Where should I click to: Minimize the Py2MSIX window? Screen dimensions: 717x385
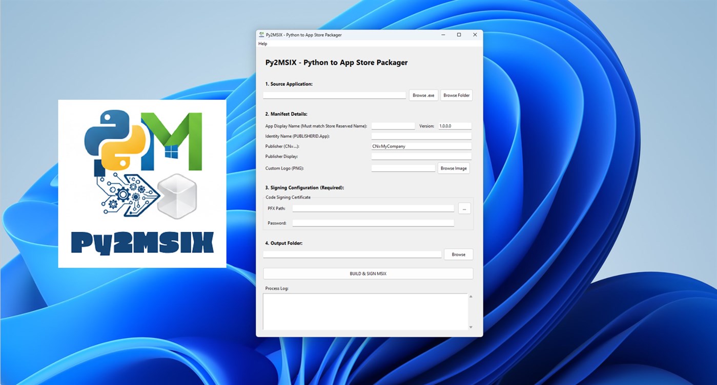pos(443,35)
